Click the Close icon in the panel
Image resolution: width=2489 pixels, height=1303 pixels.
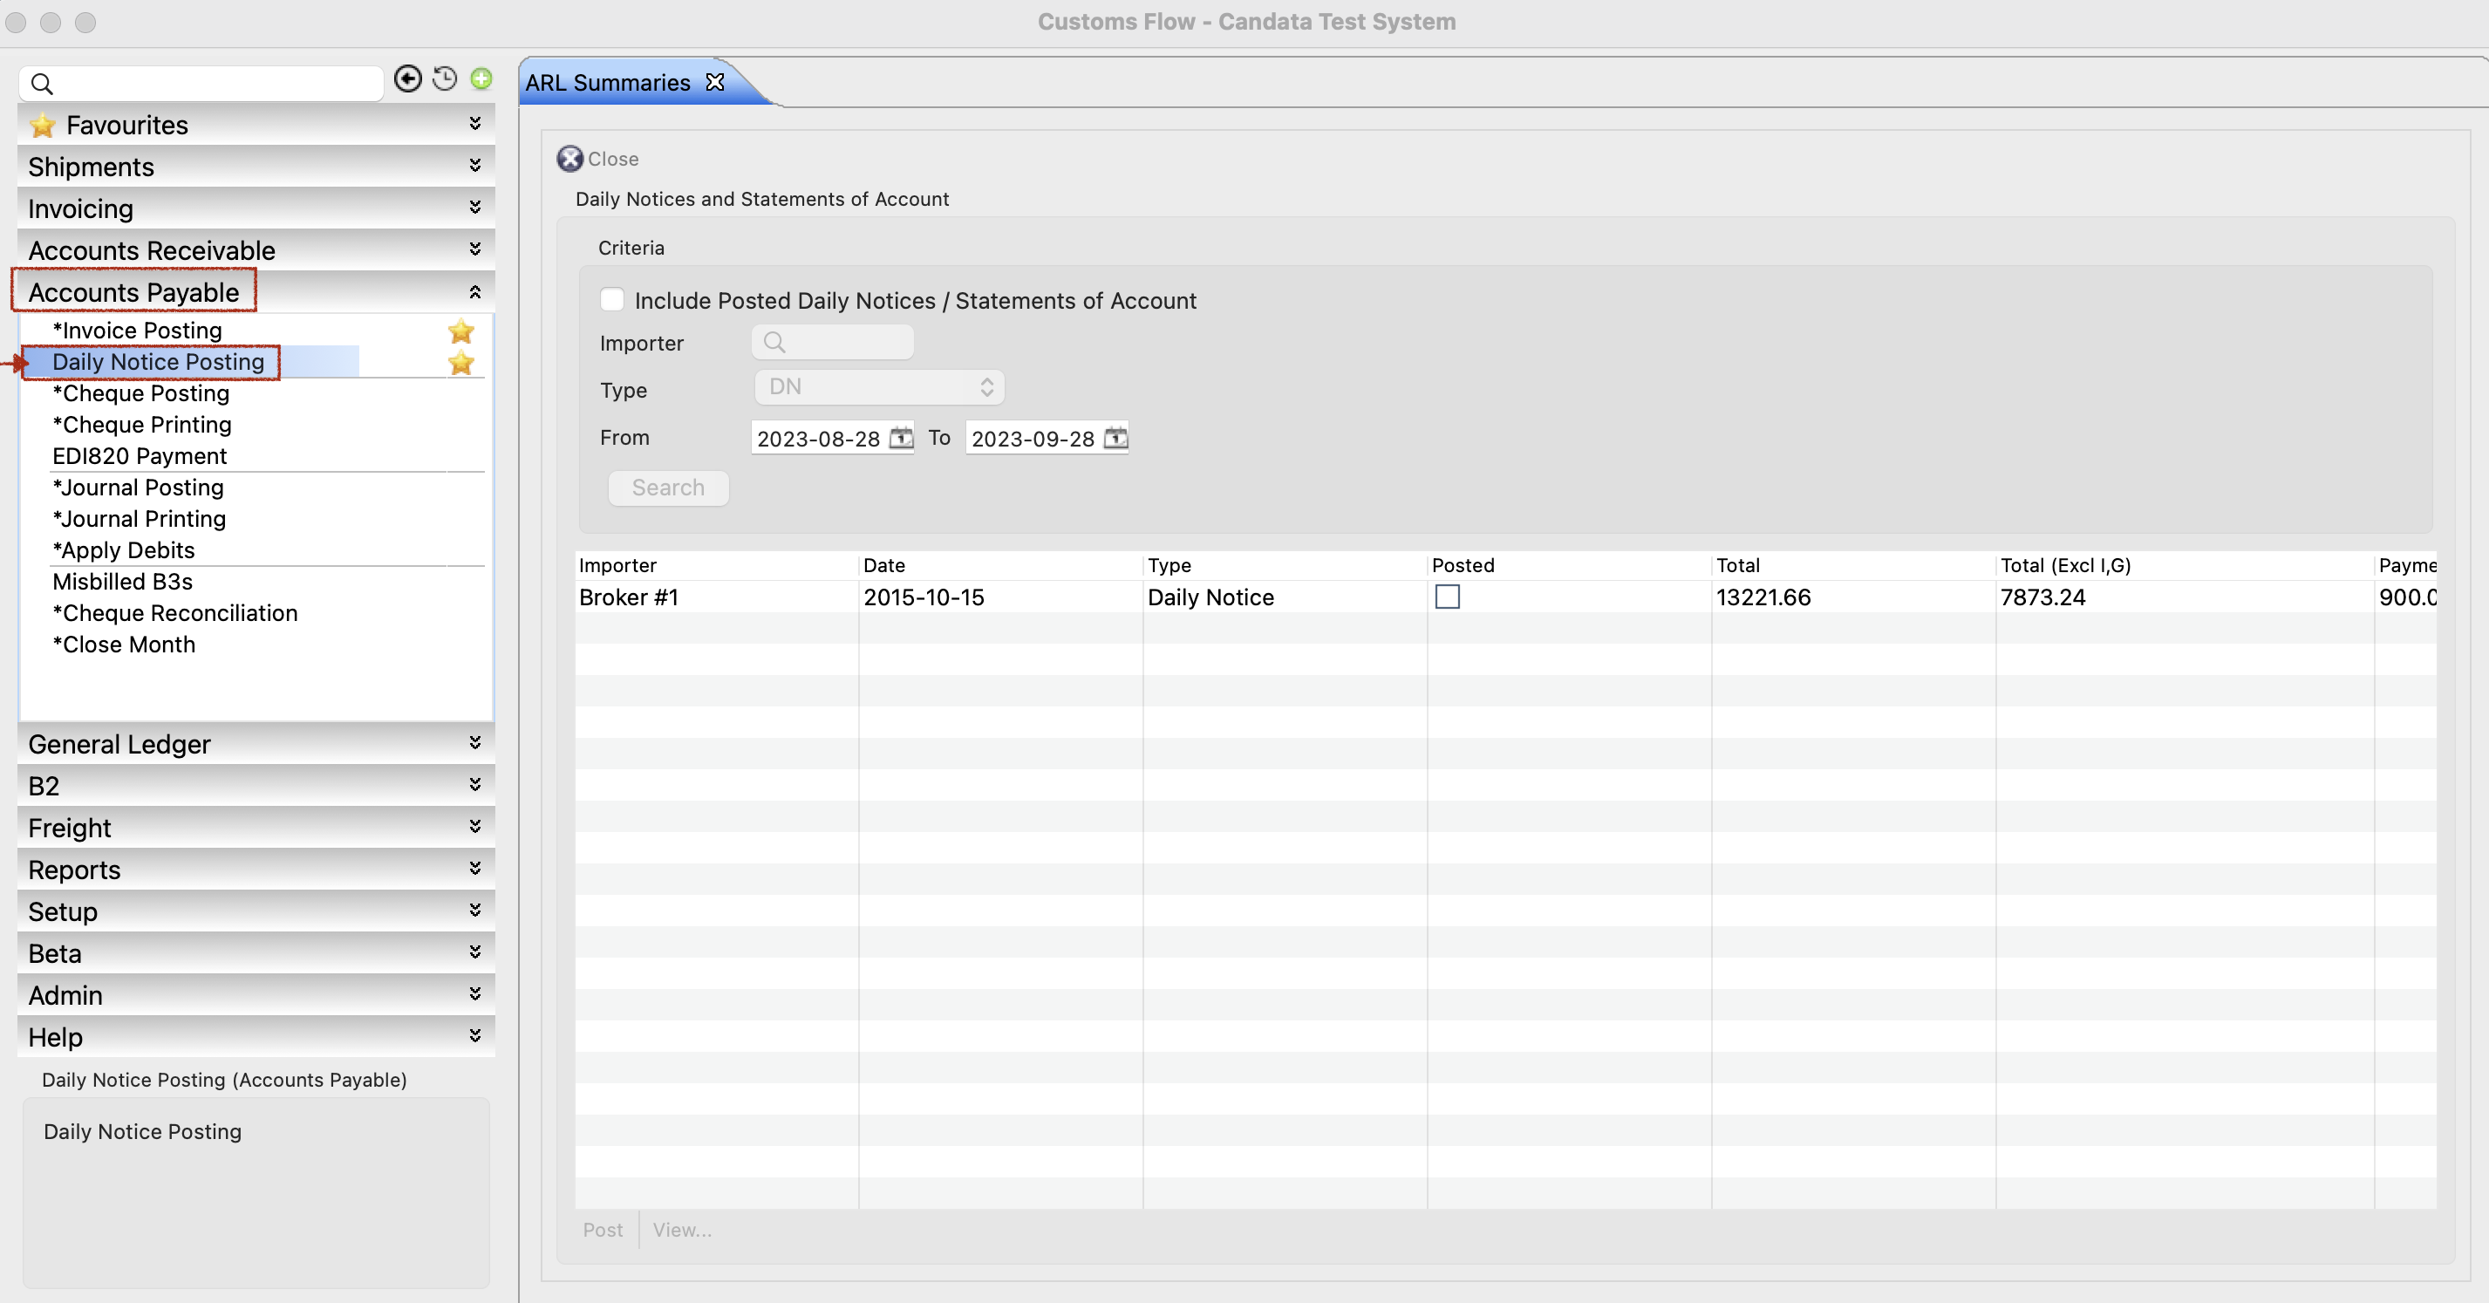(x=570, y=159)
